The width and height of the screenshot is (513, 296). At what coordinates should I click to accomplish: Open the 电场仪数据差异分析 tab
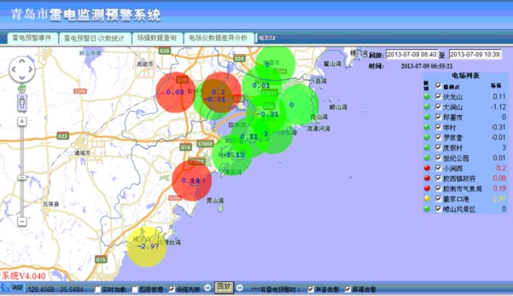pos(218,38)
